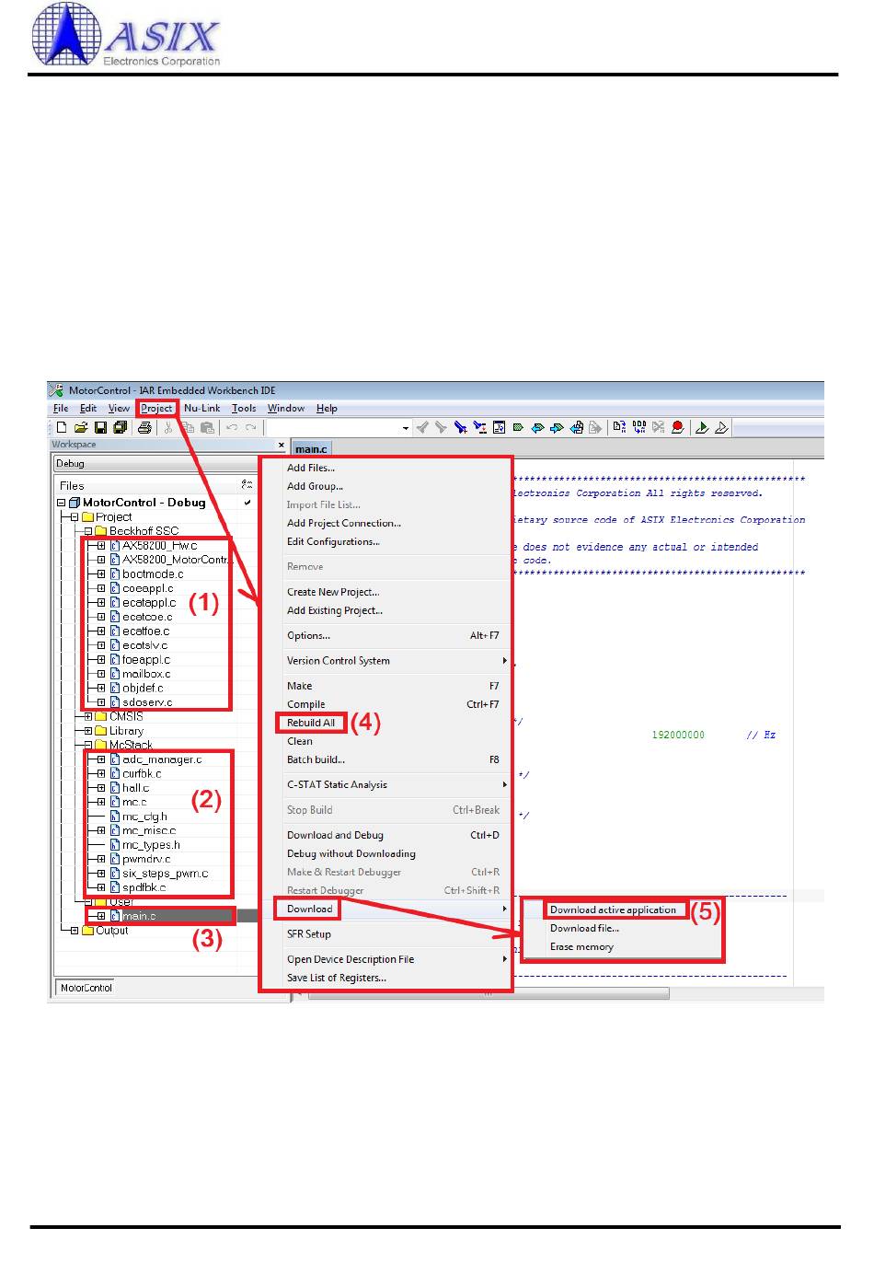Click the Compile toolbar icon
Screen dimensions: 874x1286
pos(619,427)
